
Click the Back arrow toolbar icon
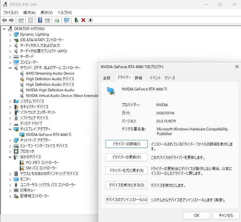click(x=4, y=20)
